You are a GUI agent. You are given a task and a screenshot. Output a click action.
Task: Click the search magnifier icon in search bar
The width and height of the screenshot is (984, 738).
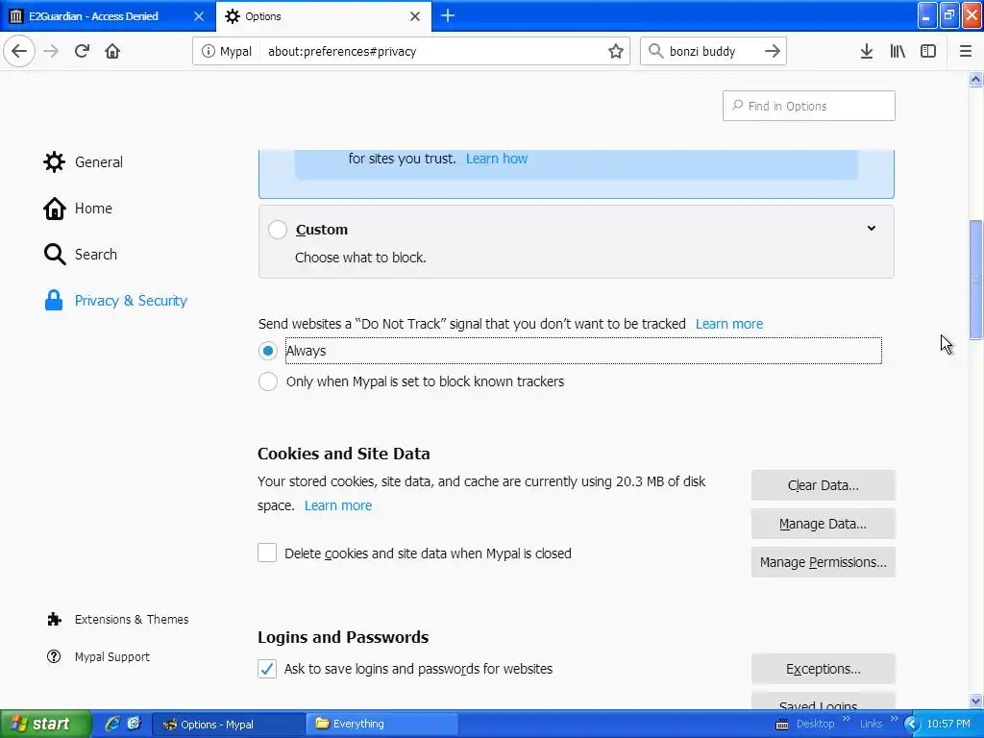point(655,51)
